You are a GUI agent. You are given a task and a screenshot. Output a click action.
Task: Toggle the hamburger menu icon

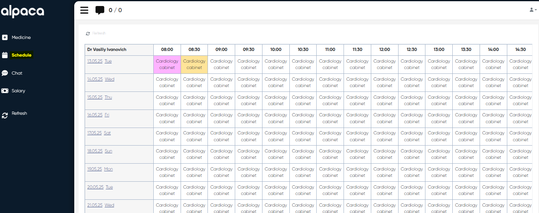pos(84,10)
